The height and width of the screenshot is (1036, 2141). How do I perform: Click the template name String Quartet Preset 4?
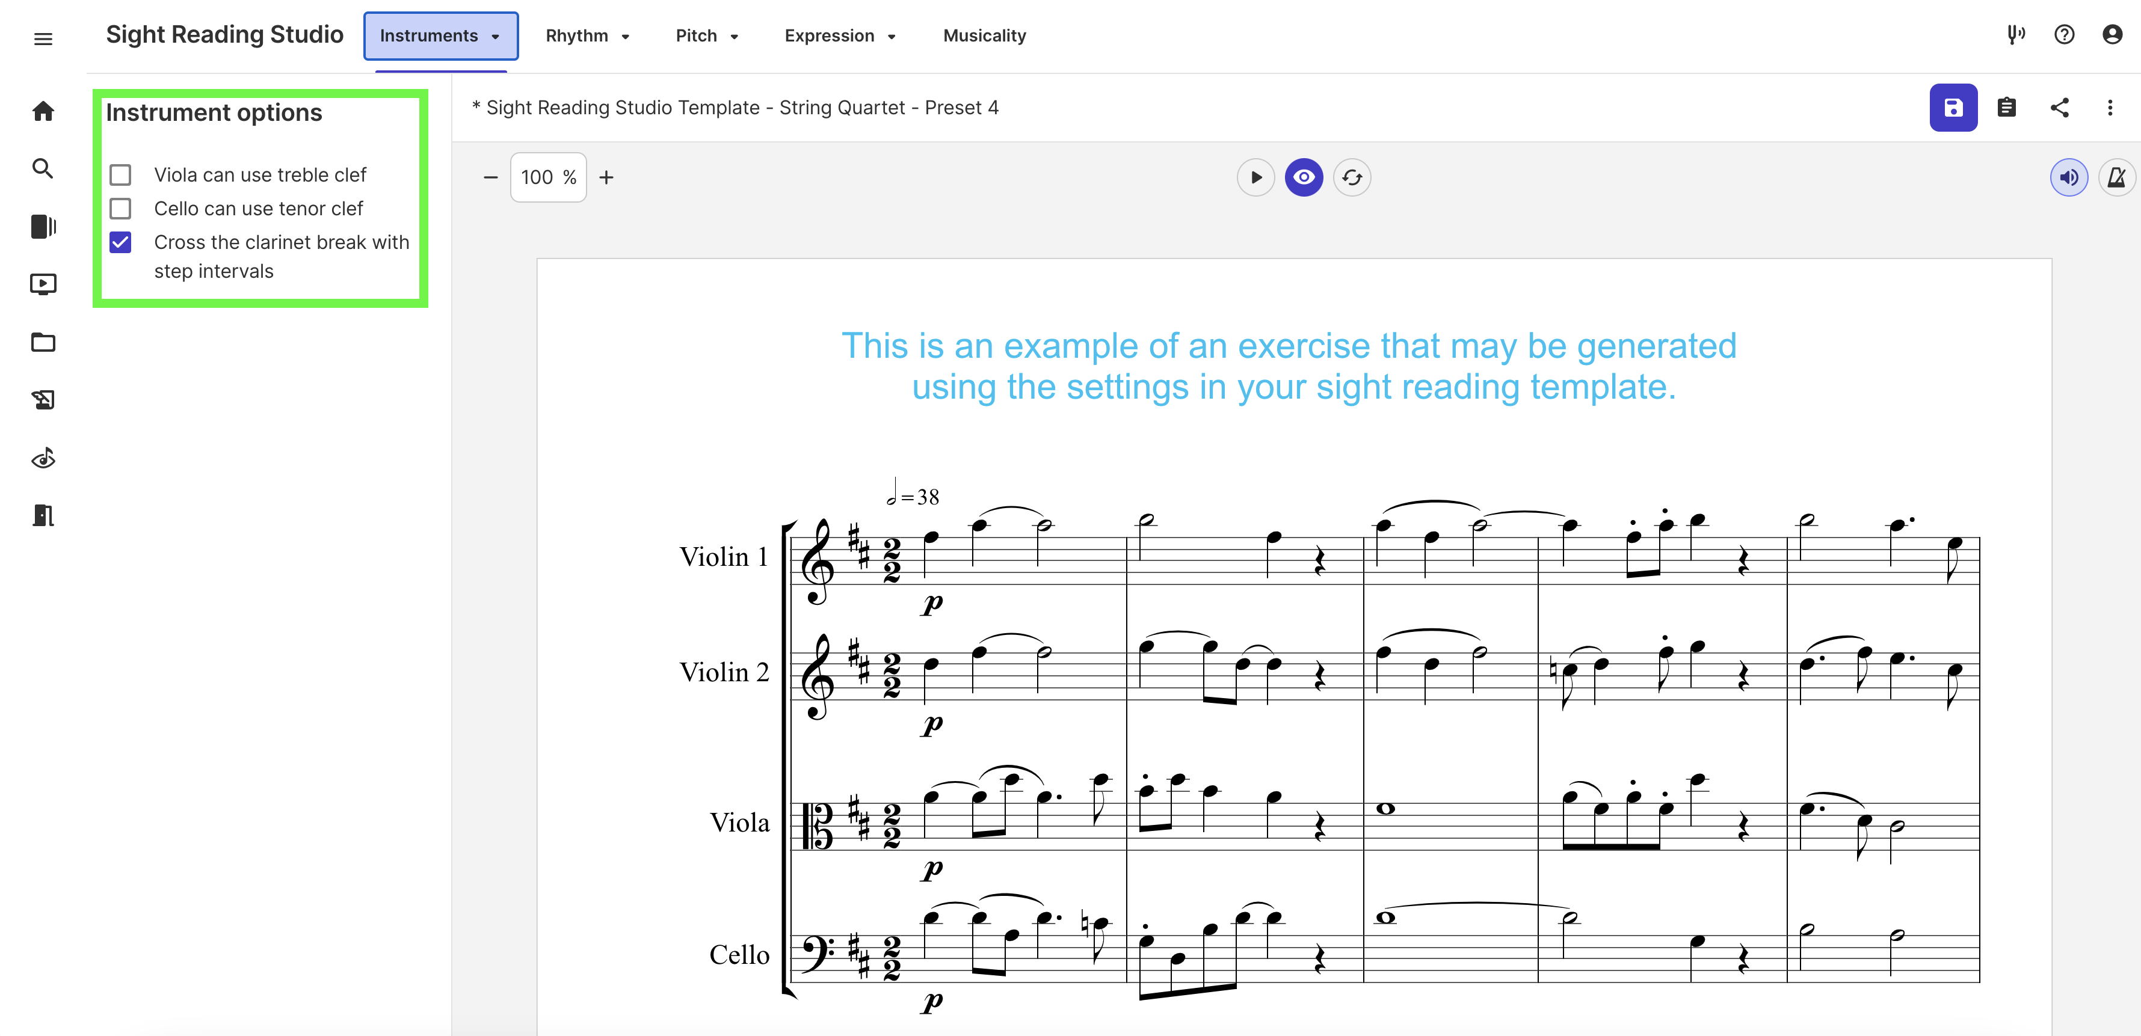pyautogui.click(x=735, y=107)
